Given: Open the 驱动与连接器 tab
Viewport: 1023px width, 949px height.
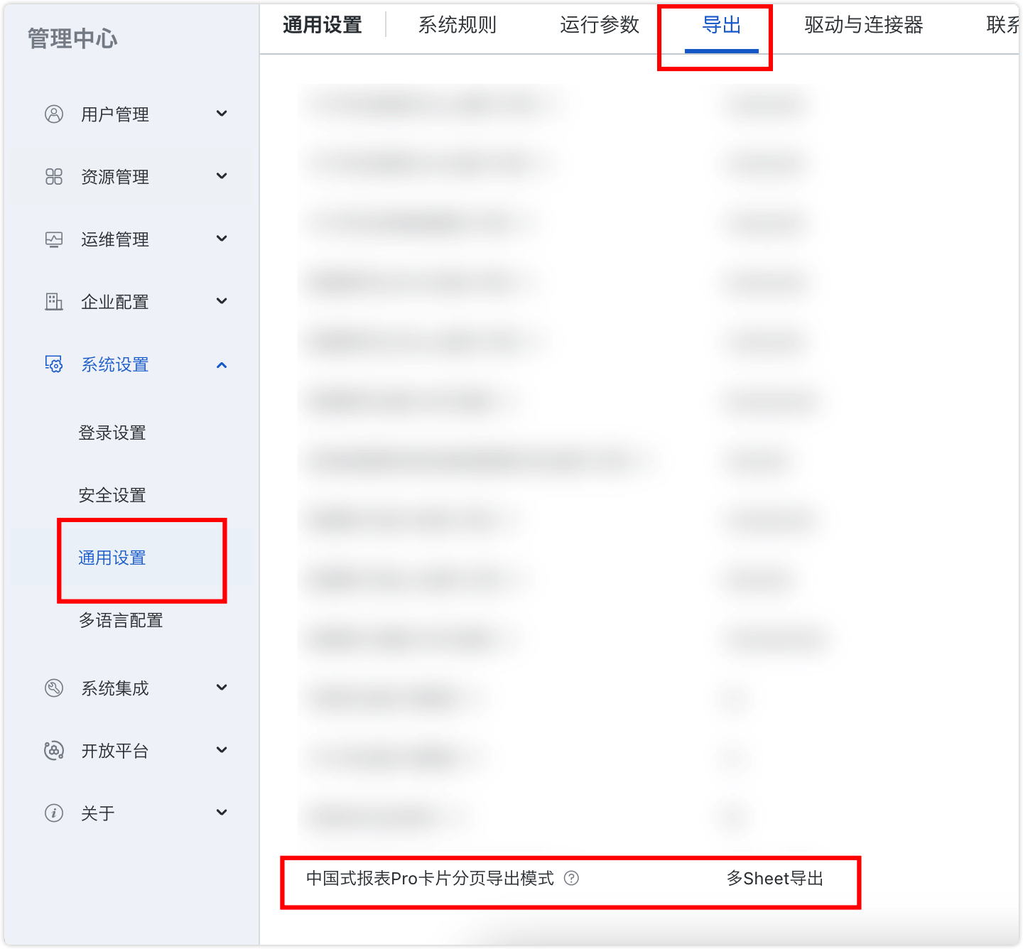Looking at the screenshot, I should (864, 25).
